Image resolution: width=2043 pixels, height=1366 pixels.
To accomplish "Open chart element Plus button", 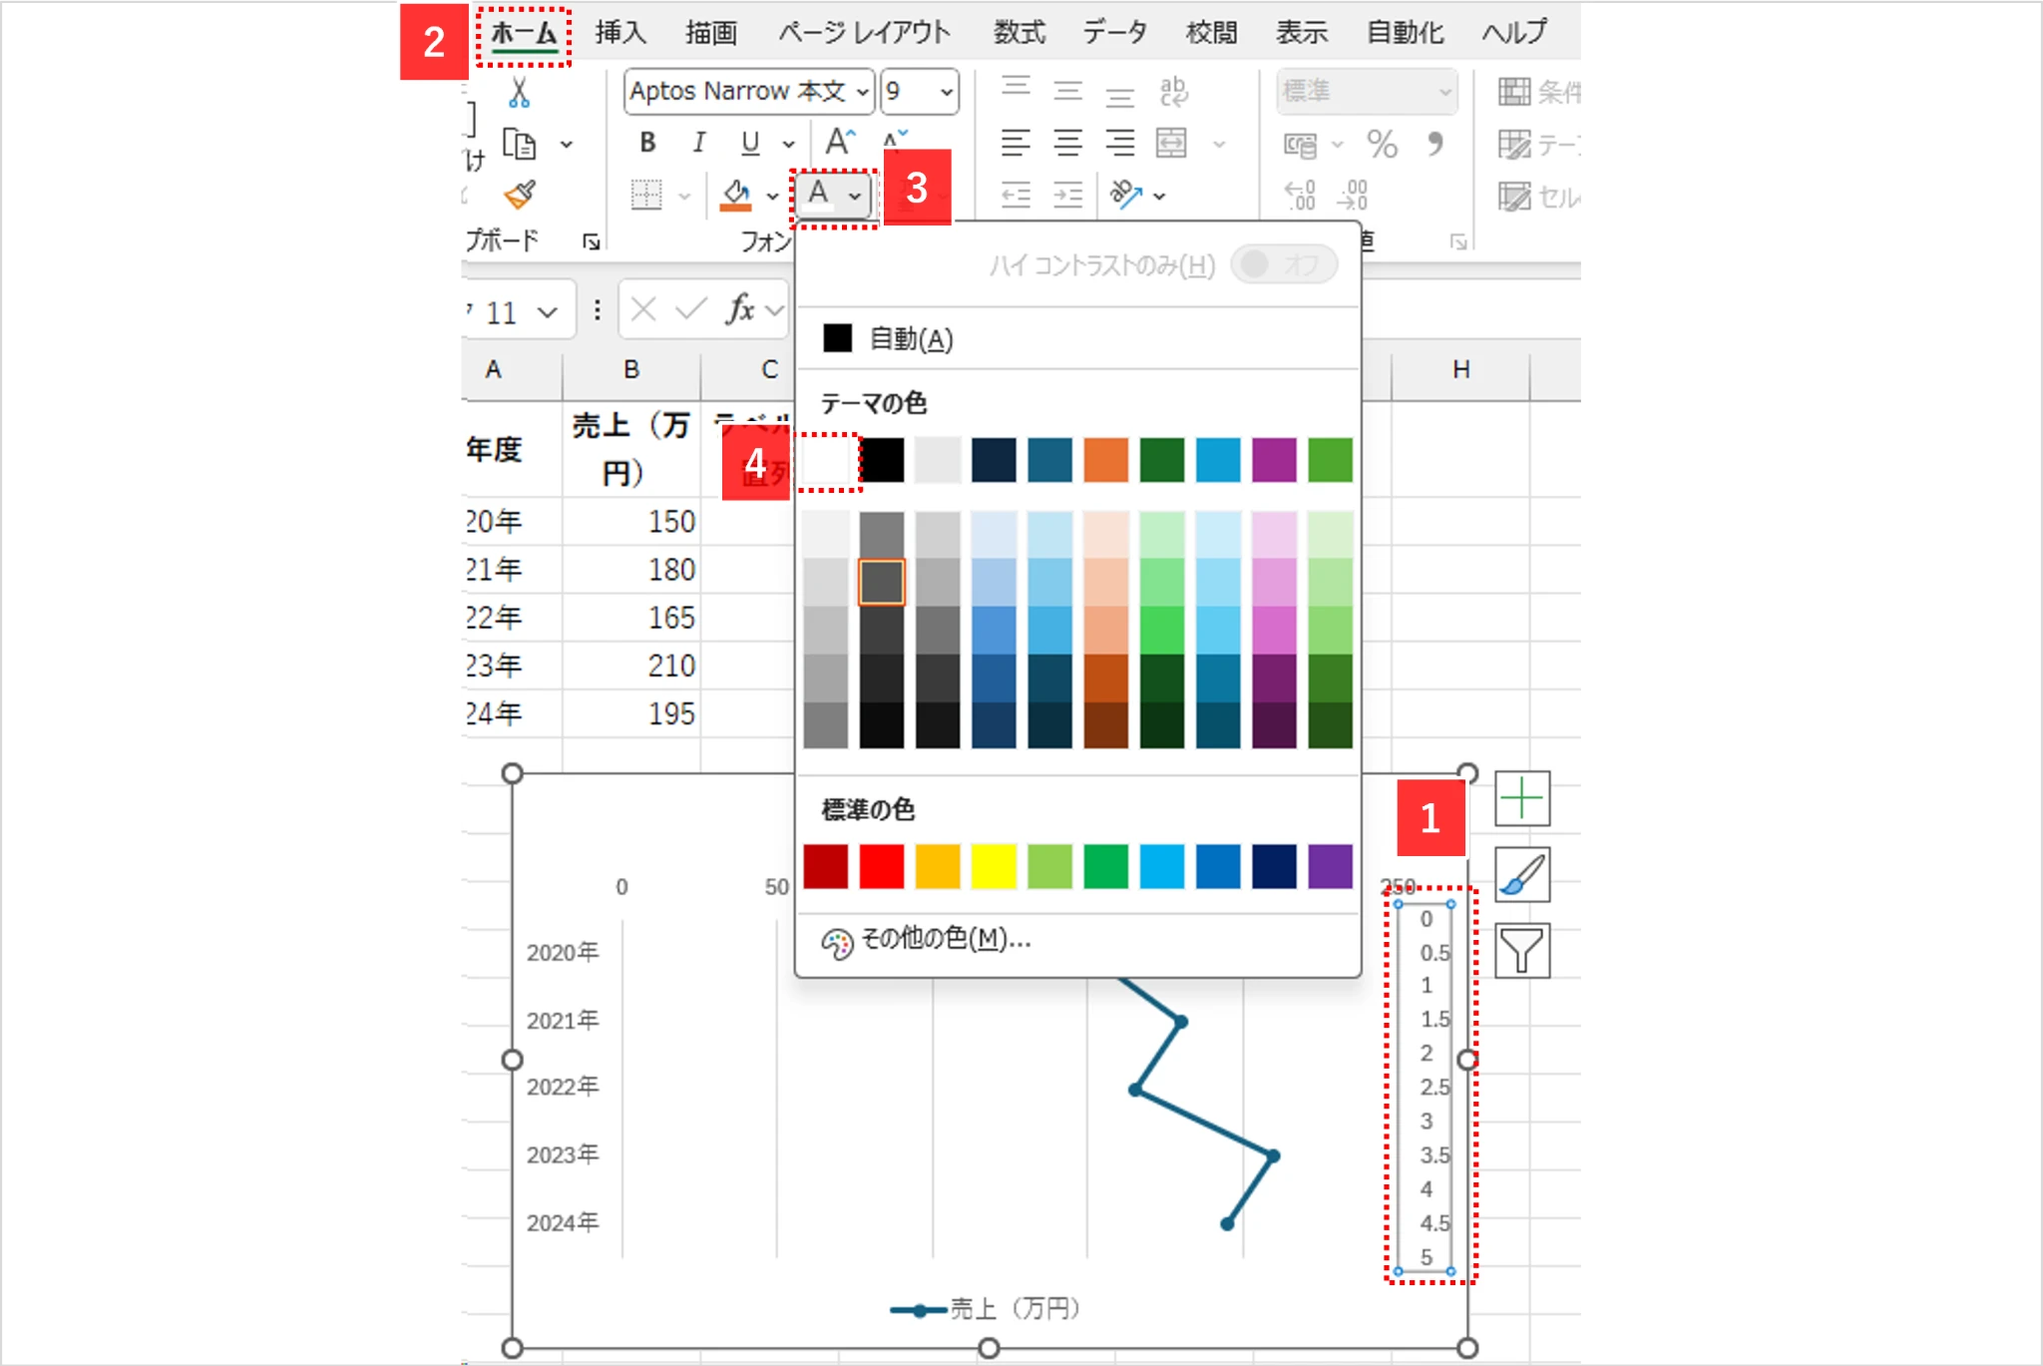I will pos(1521,798).
